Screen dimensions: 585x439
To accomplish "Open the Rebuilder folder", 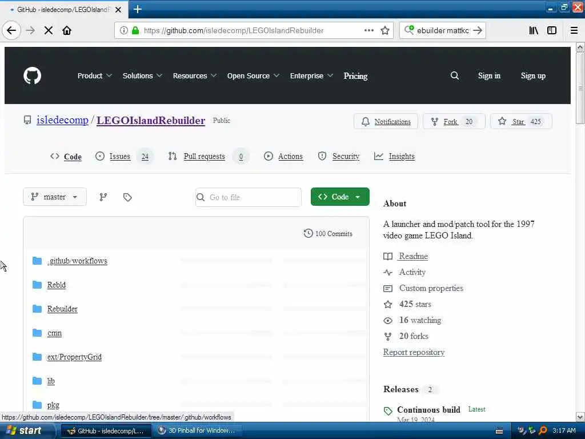I will click(62, 309).
